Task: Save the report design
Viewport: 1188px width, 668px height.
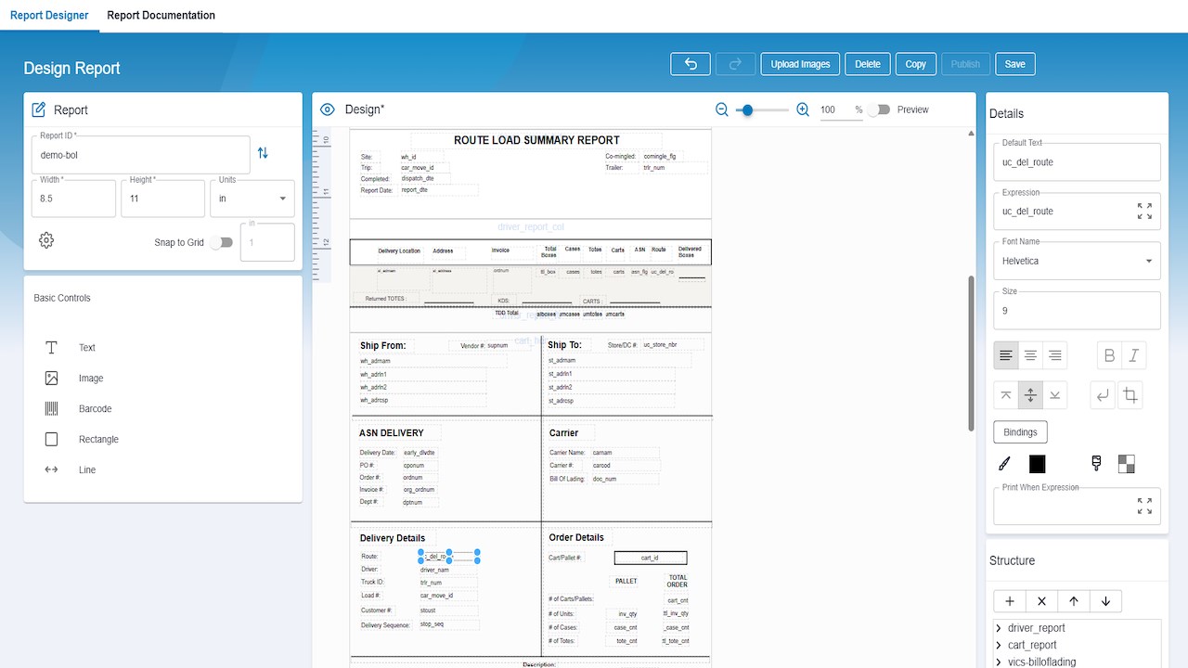Action: [1015, 64]
